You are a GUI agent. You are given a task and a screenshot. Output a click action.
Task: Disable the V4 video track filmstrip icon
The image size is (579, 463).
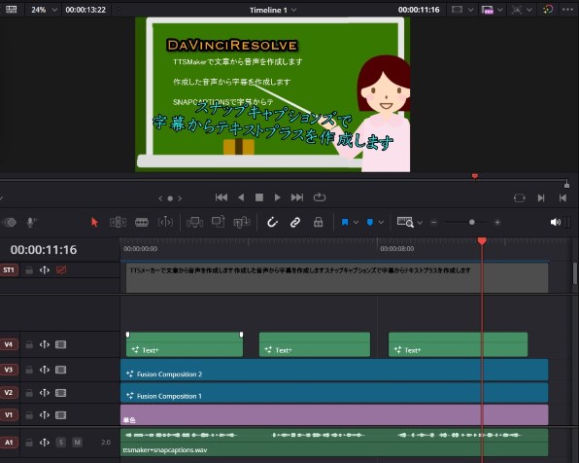[x=60, y=344]
